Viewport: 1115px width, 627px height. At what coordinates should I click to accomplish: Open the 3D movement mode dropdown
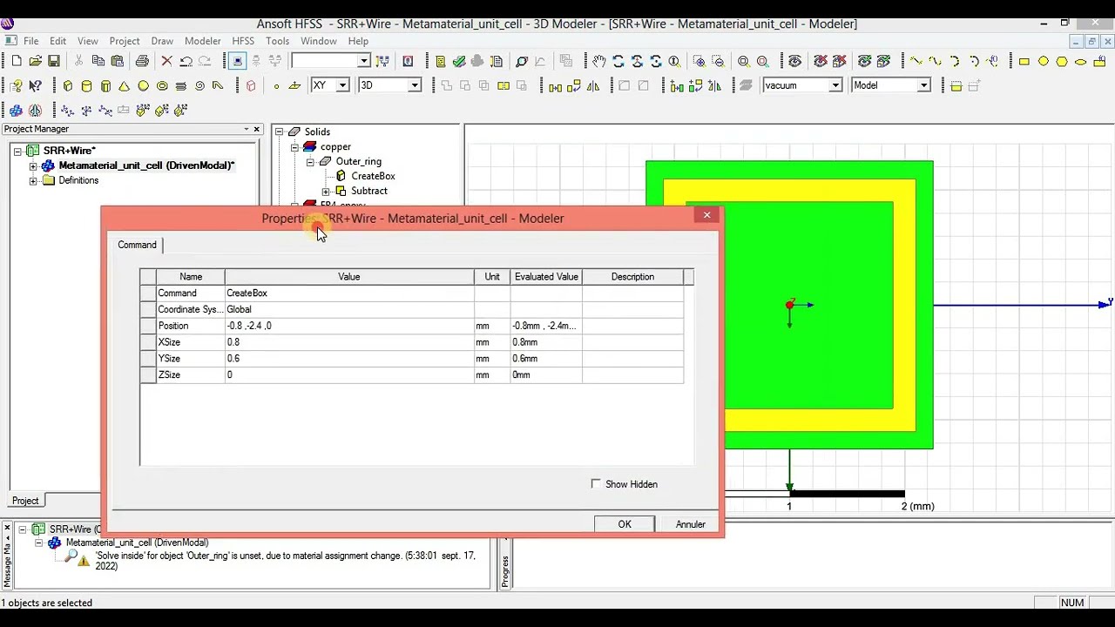click(414, 85)
